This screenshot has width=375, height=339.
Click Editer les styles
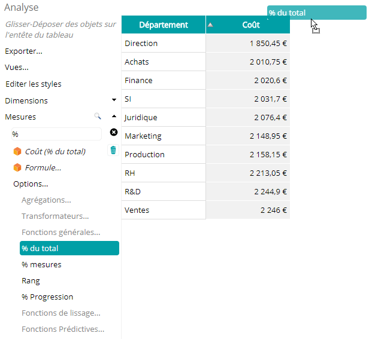coord(33,84)
